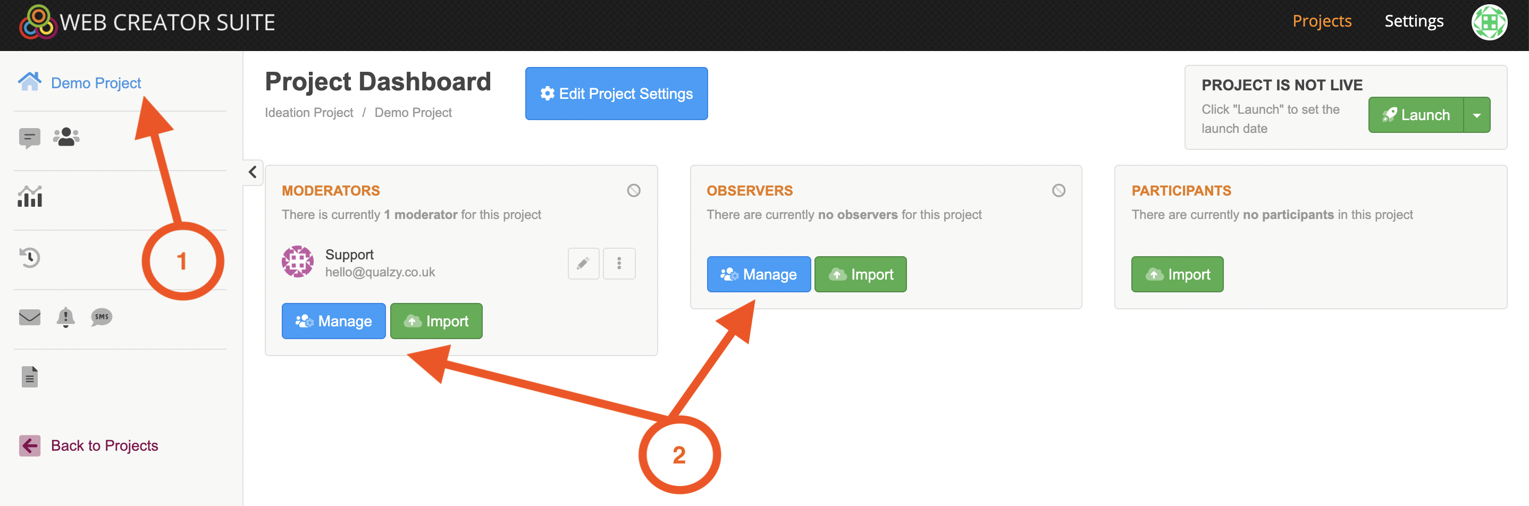Open the analytics chart icon
Image resolution: width=1529 pixels, height=506 pixels.
(30, 197)
